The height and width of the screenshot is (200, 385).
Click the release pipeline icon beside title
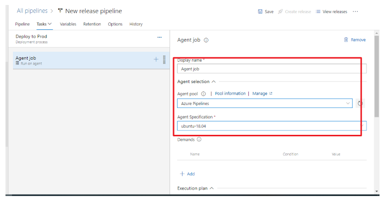[x=60, y=11]
